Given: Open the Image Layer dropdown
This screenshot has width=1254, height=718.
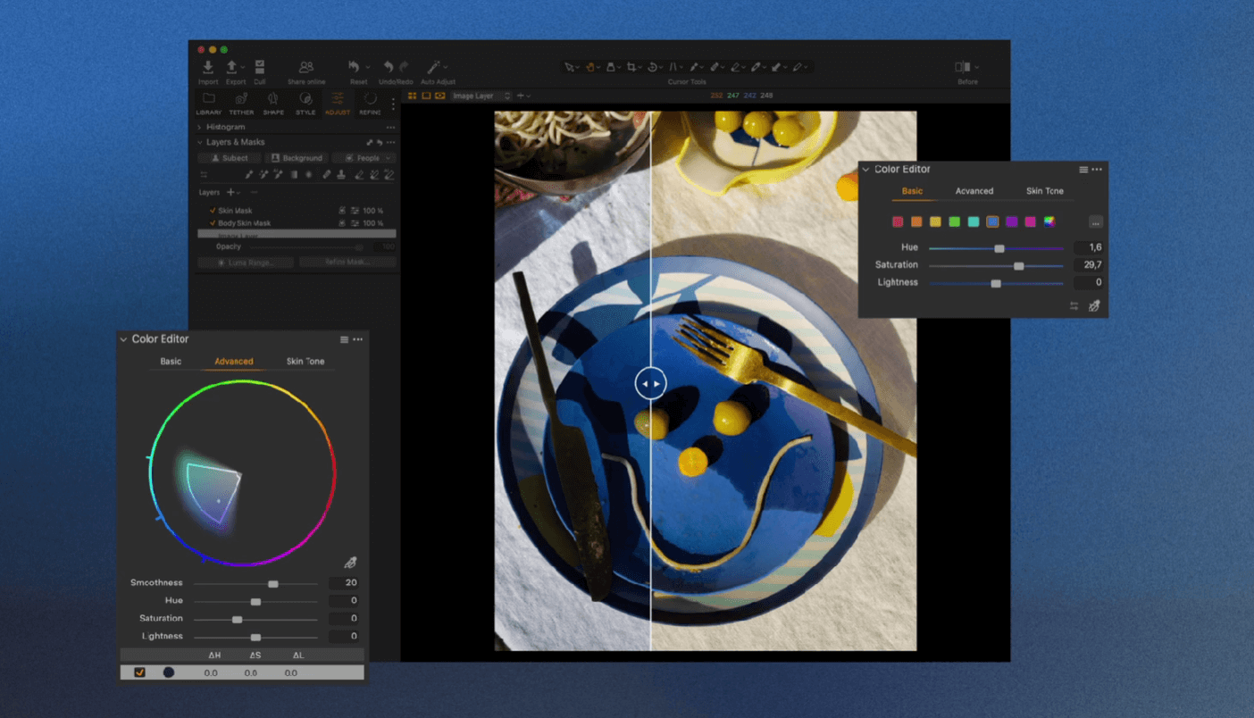Looking at the screenshot, I should [x=482, y=96].
